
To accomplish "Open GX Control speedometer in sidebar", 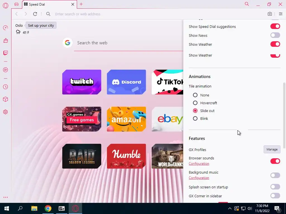I will point(6,28).
